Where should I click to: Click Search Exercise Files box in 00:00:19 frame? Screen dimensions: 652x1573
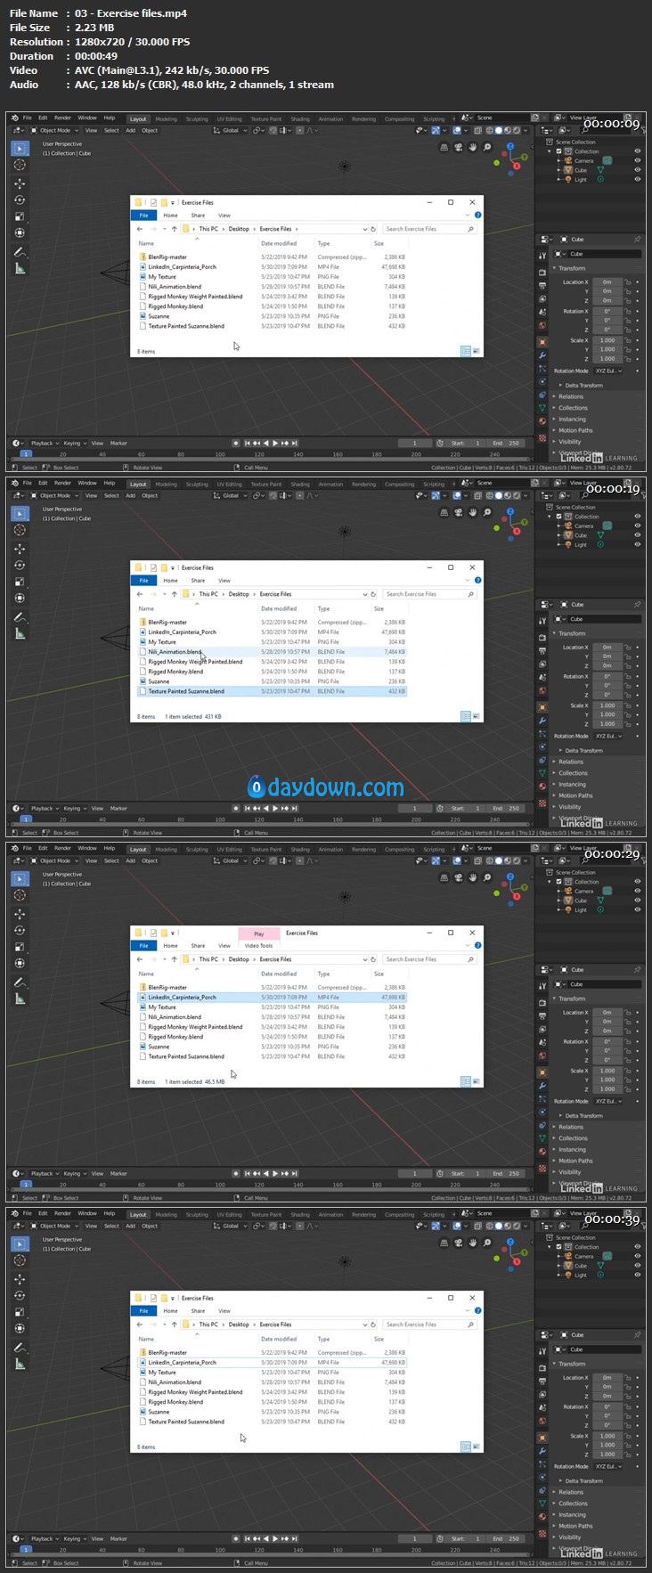(x=430, y=594)
